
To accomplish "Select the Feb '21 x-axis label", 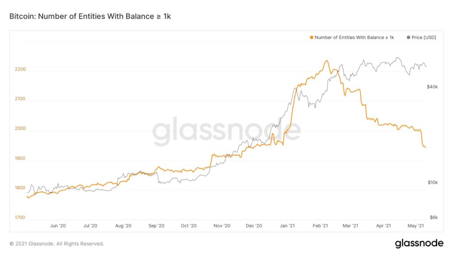I will [319, 226].
